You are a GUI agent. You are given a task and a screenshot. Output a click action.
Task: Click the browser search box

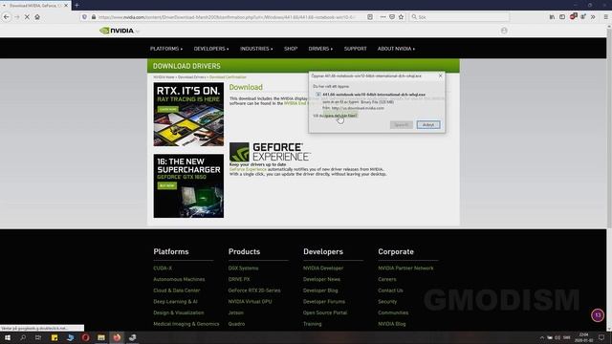[x=459, y=17]
